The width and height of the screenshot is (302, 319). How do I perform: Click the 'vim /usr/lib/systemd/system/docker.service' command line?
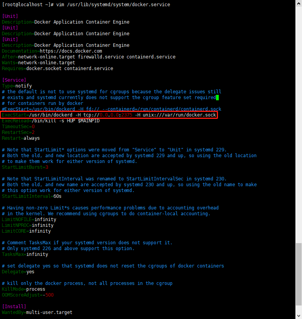tap(86, 5)
